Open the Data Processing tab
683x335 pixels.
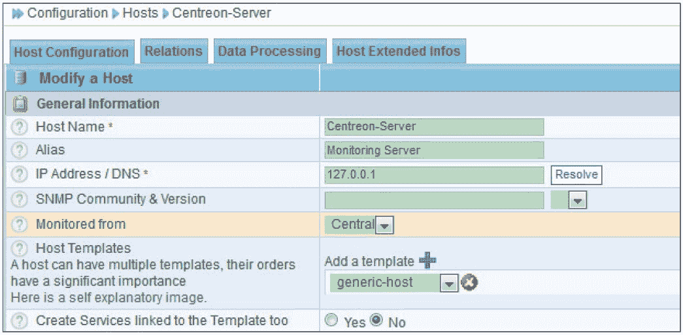pyautogui.click(x=269, y=51)
